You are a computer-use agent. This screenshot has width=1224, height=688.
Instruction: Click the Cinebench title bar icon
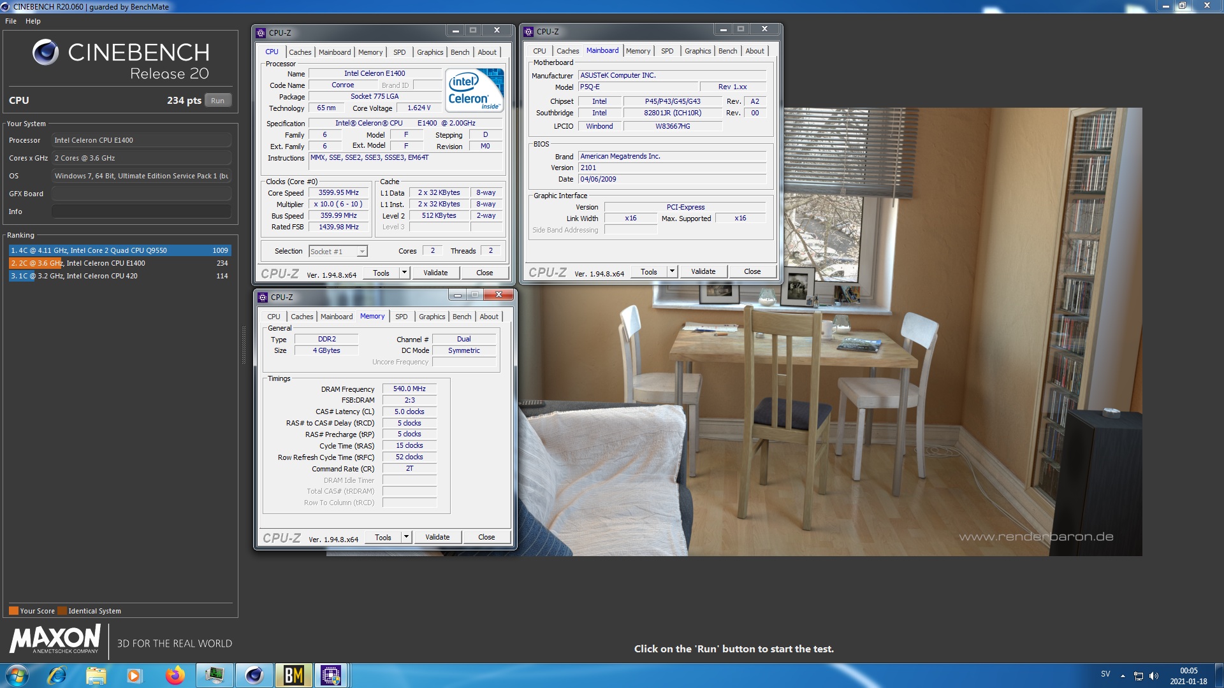[6, 6]
